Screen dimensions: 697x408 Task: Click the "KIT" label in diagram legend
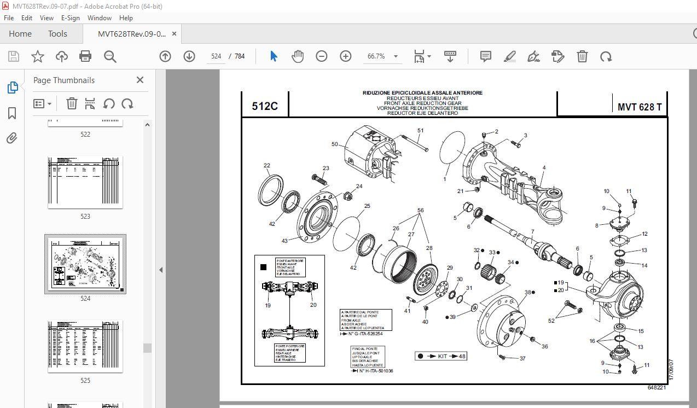[x=443, y=356]
